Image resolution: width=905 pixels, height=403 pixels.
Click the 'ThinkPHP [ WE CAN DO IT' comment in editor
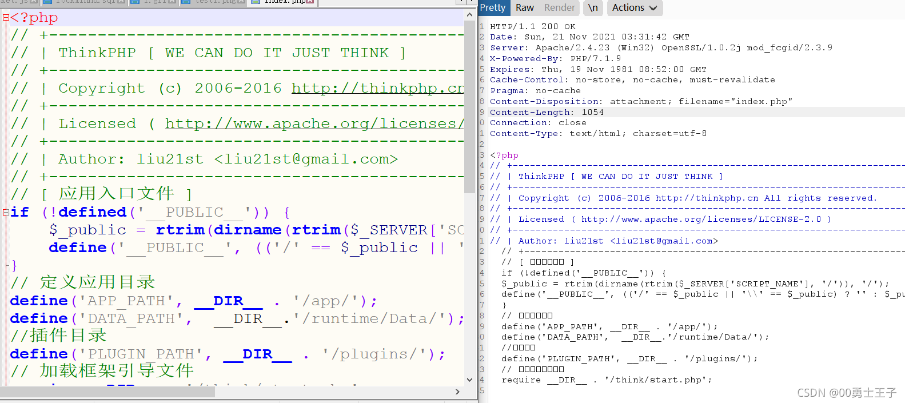pos(208,53)
